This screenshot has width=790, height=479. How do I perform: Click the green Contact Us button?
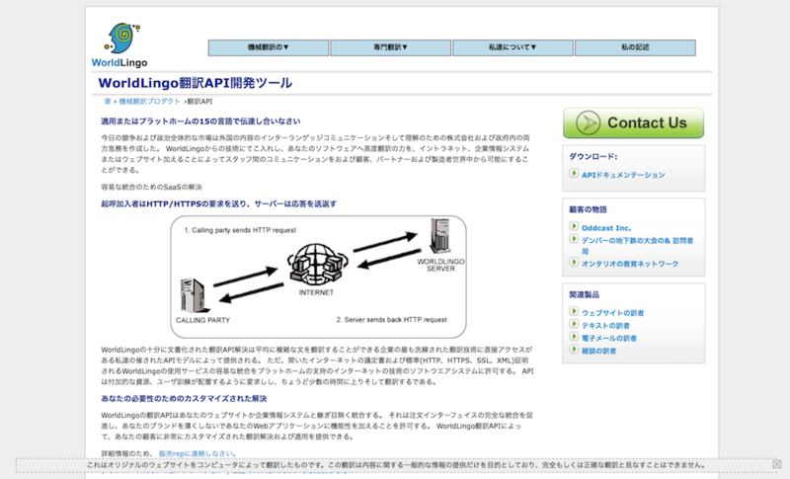[x=633, y=122]
